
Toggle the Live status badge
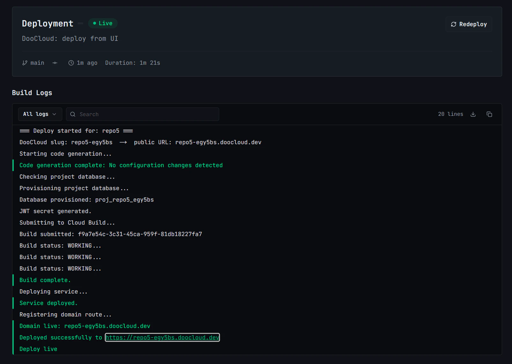102,23
